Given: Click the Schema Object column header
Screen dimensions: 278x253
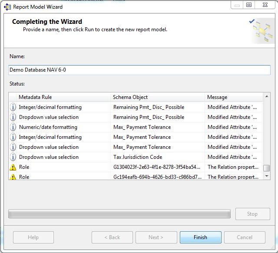Looking at the screenshot, I should tap(158, 97).
